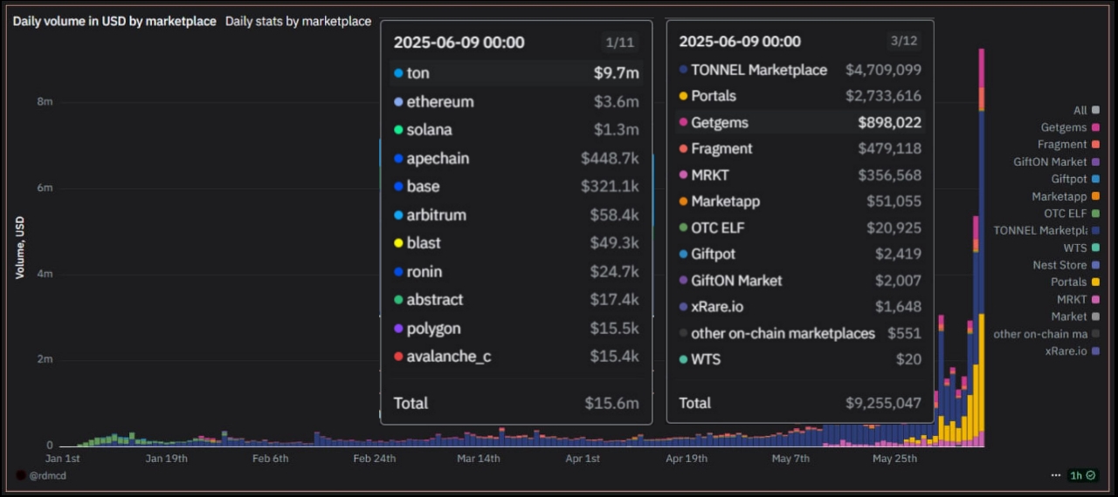Click the chart title Daily volume in USD by marketplace
Image resolution: width=1118 pixels, height=497 pixels.
point(114,21)
